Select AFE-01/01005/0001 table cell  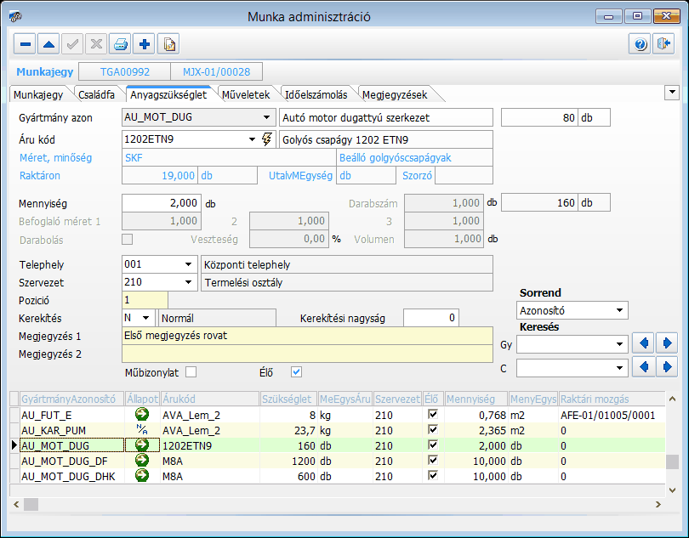tap(612, 415)
